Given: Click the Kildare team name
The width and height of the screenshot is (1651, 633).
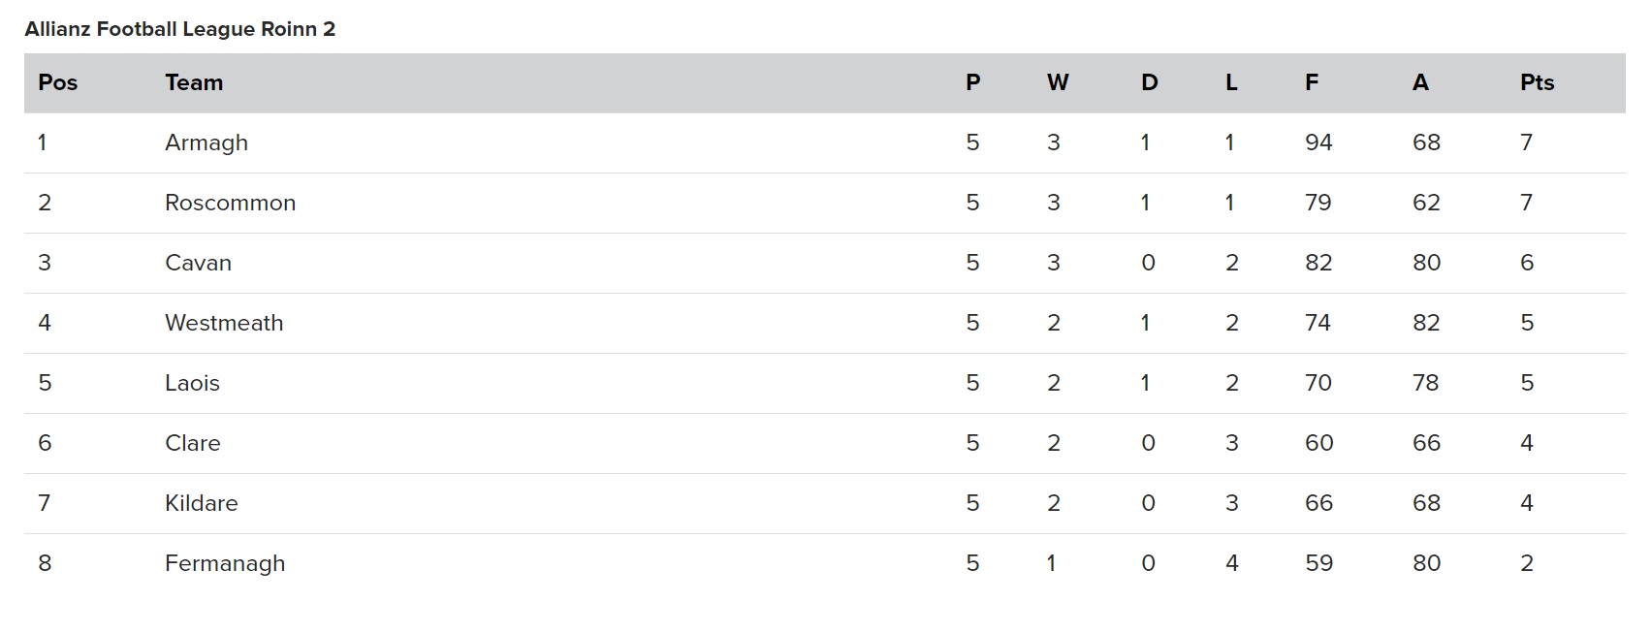Looking at the screenshot, I should pos(201,503).
